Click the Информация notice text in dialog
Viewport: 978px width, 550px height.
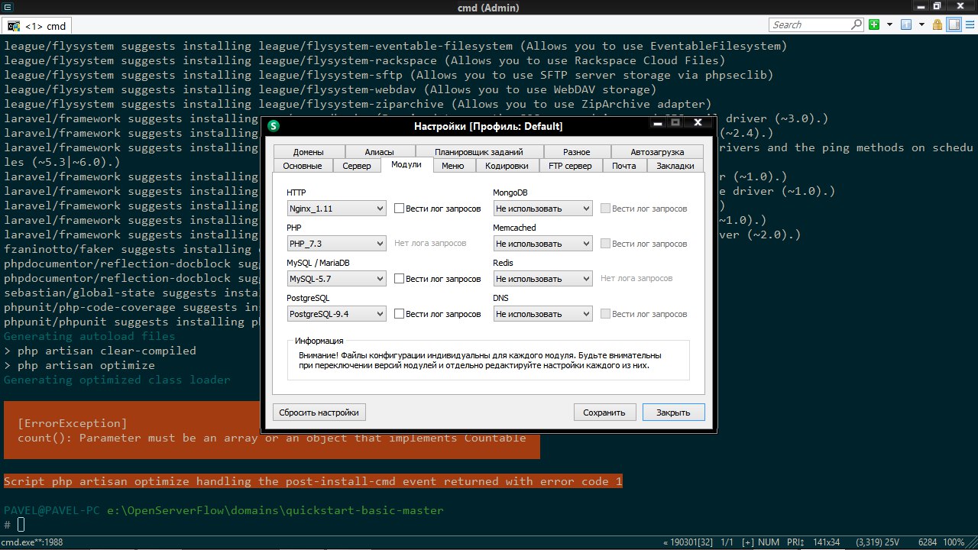pos(479,361)
